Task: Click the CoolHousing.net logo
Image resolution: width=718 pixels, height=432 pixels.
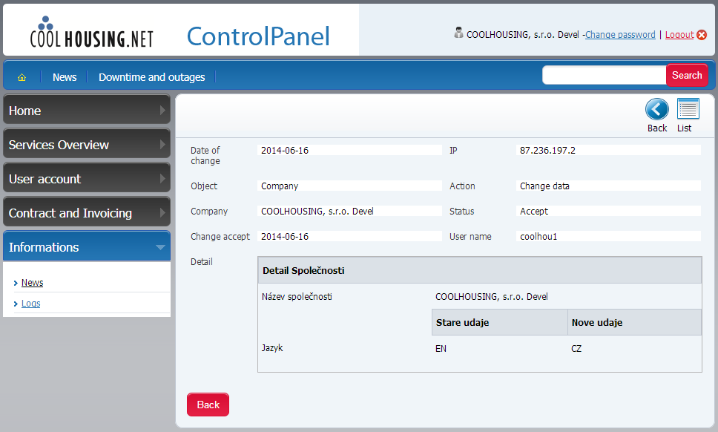Action: (x=91, y=32)
